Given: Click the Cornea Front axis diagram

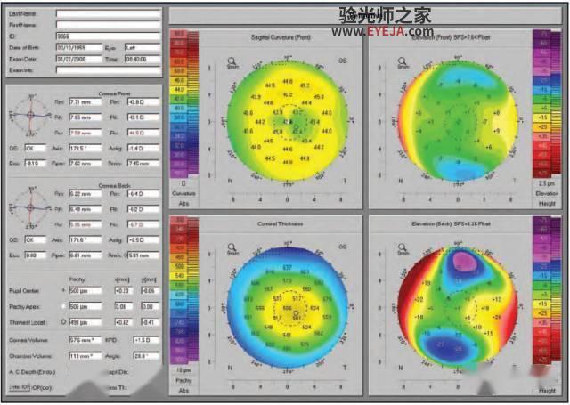Looking at the screenshot, I should (30, 115).
